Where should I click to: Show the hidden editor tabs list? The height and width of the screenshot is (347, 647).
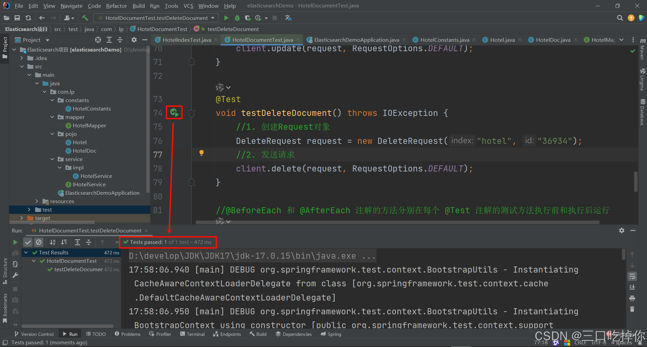click(621, 40)
